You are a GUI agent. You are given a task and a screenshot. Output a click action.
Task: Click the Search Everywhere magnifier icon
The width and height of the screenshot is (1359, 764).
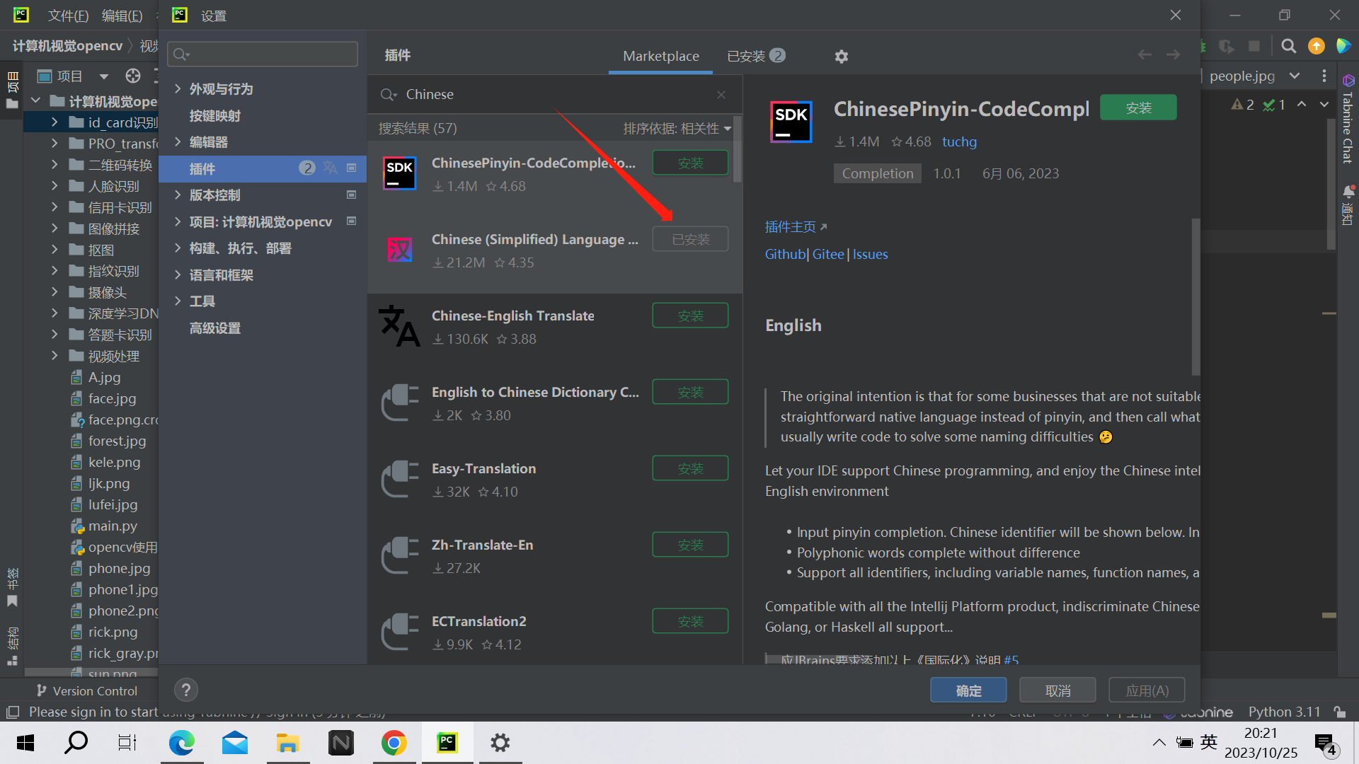click(1288, 47)
